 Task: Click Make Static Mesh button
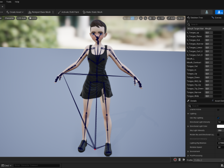92,12
